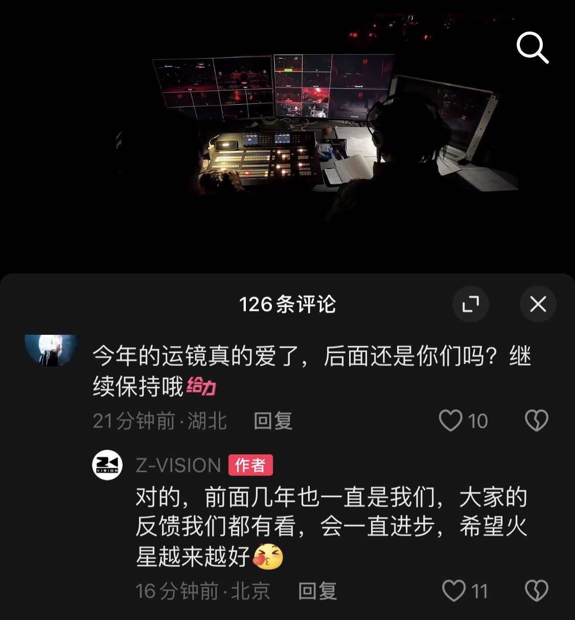Select the comment text about 运镜
This screenshot has height=620, width=575.
[x=312, y=371]
